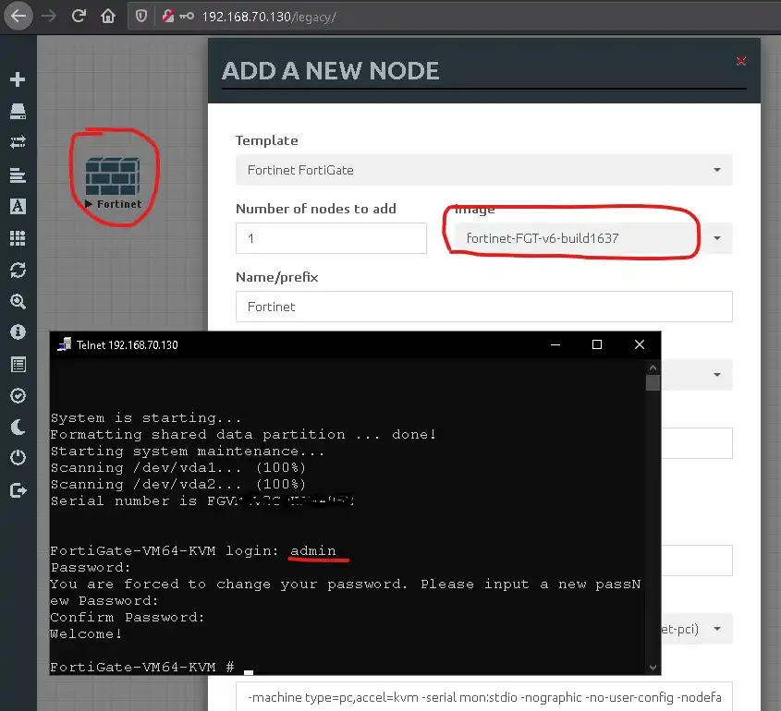This screenshot has height=711, width=781.
Task: Click the 'ADD A NEW NODE' heading
Action: (x=330, y=71)
